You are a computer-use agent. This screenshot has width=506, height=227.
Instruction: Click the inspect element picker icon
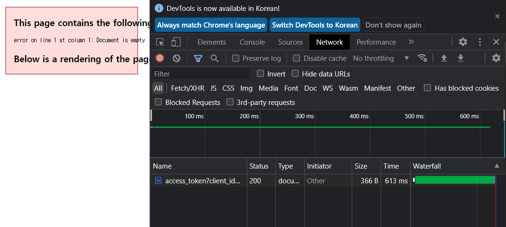pyautogui.click(x=160, y=42)
